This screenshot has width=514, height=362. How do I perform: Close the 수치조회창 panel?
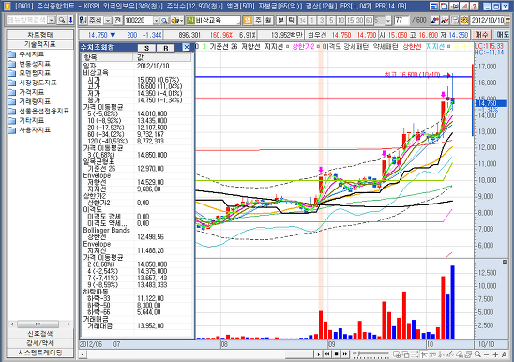(187, 48)
